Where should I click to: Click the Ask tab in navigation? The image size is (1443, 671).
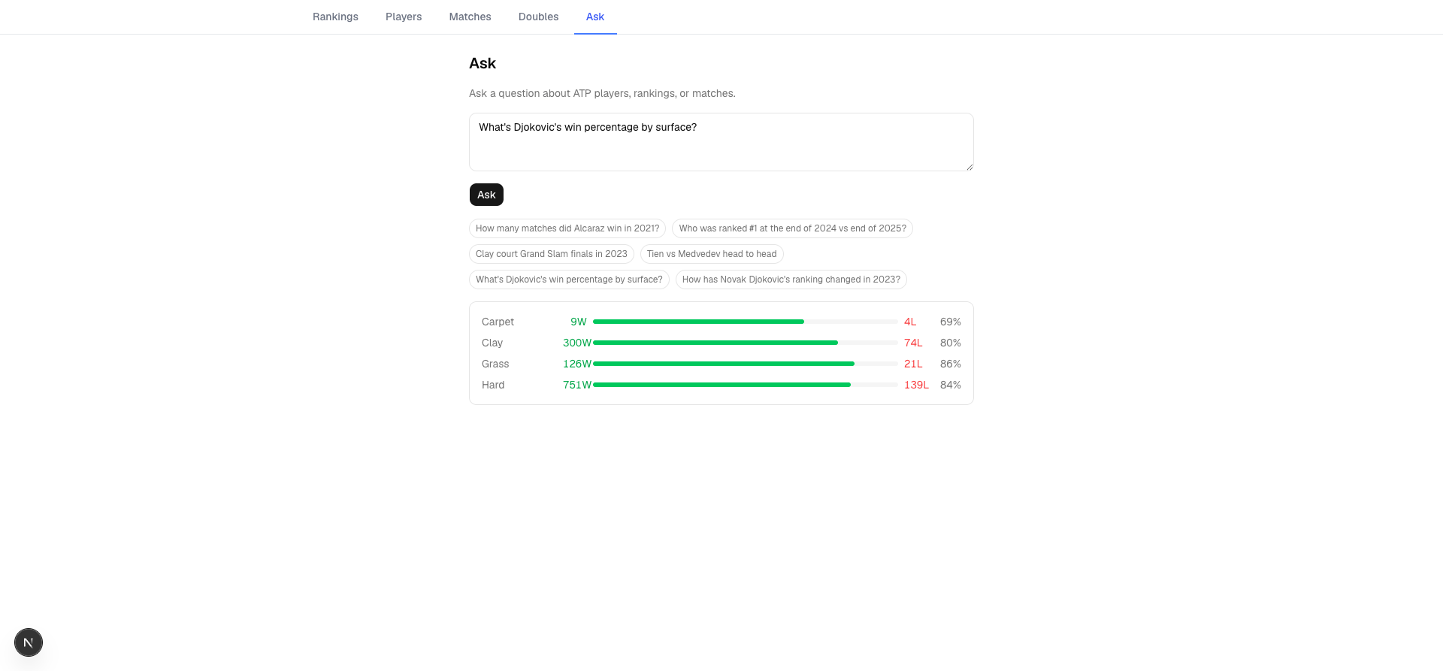pyautogui.click(x=595, y=17)
